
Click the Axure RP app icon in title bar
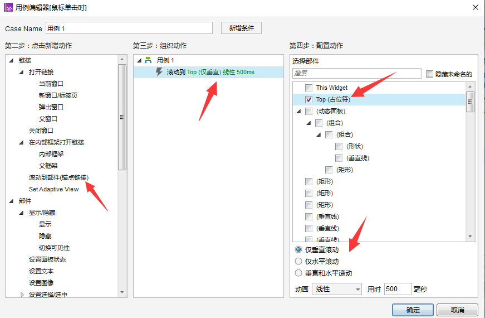click(8, 7)
